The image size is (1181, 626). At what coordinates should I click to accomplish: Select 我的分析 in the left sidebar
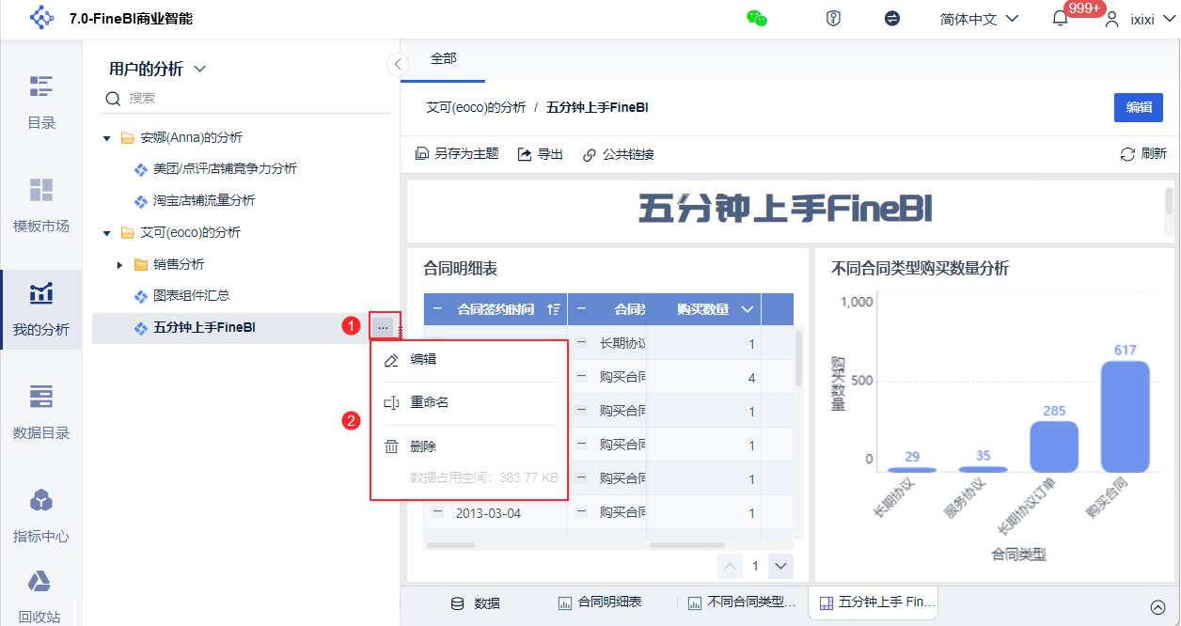tap(41, 310)
